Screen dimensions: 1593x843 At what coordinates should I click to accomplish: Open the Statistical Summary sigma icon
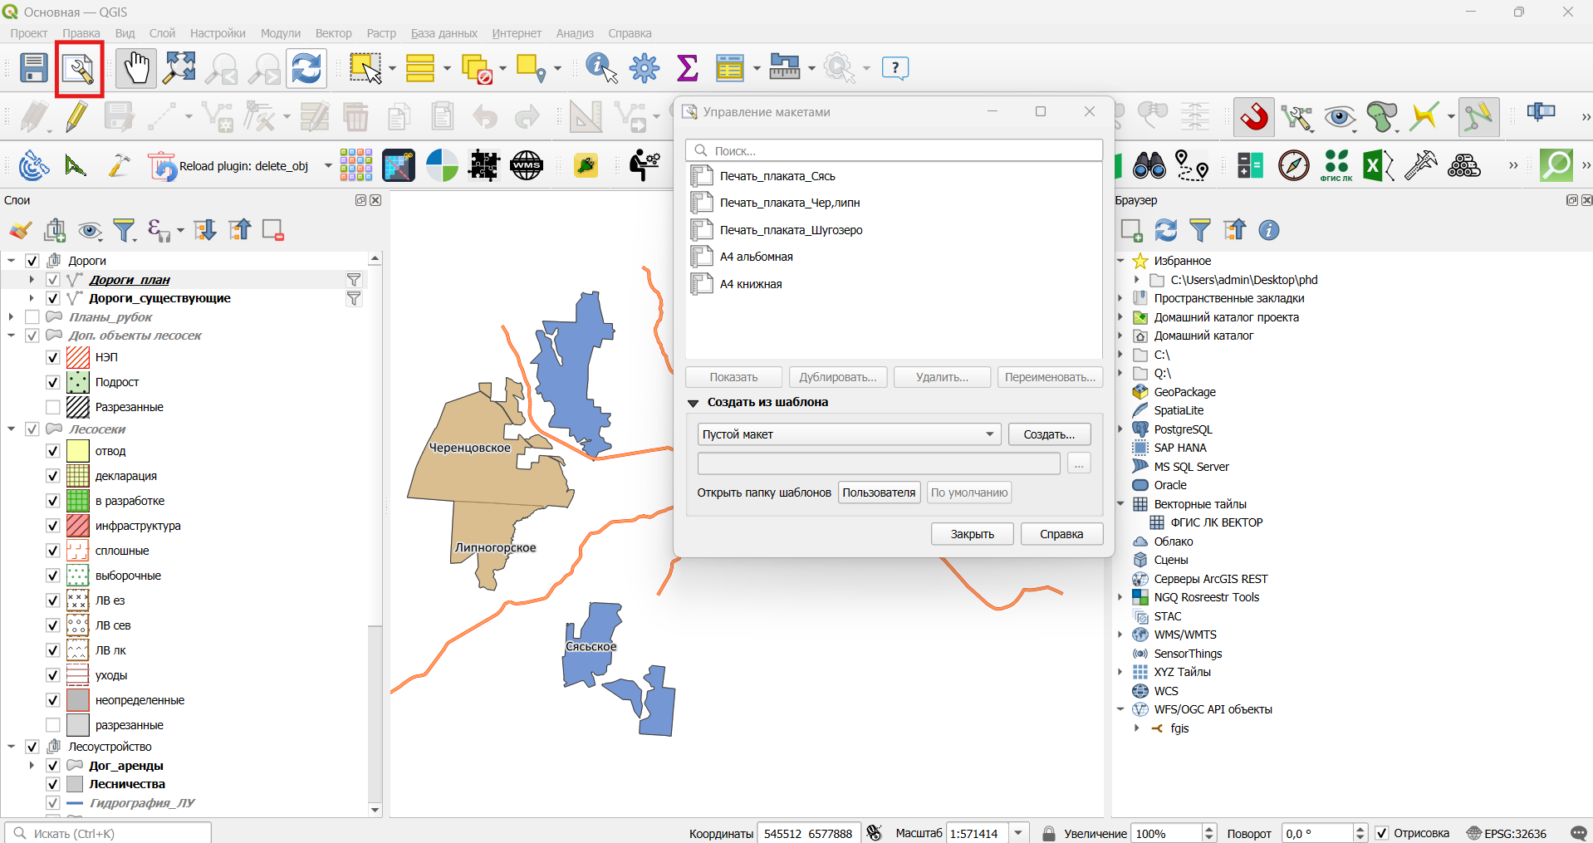[x=687, y=68]
